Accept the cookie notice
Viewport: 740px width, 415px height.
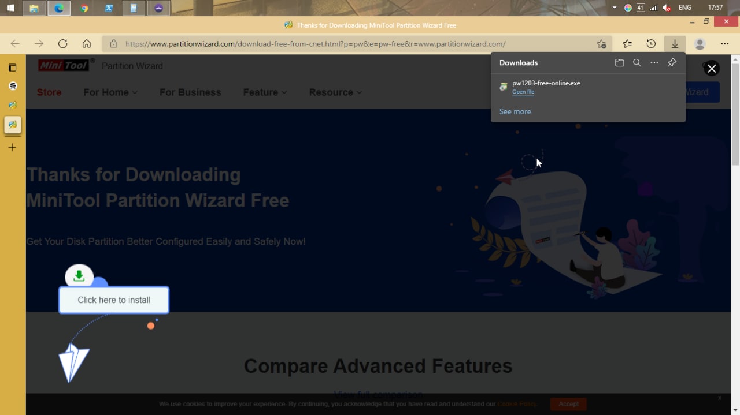tap(568, 404)
